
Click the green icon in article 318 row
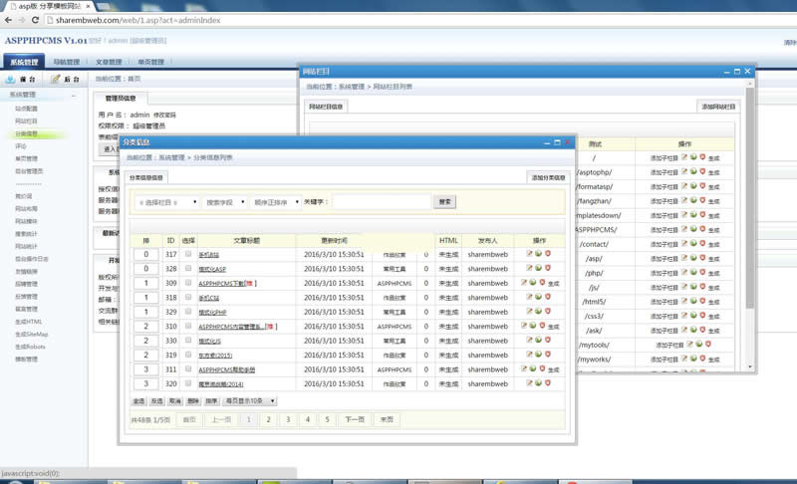tap(539, 298)
